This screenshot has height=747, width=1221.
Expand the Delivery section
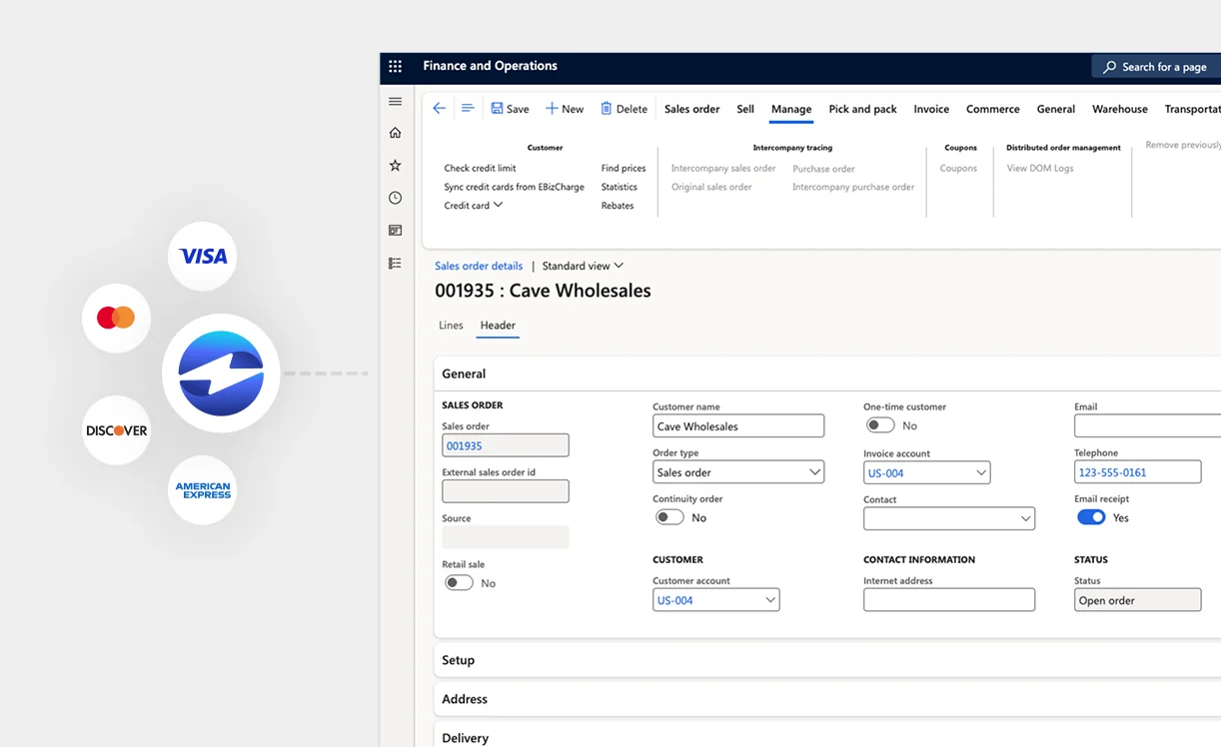pyautogui.click(x=827, y=737)
